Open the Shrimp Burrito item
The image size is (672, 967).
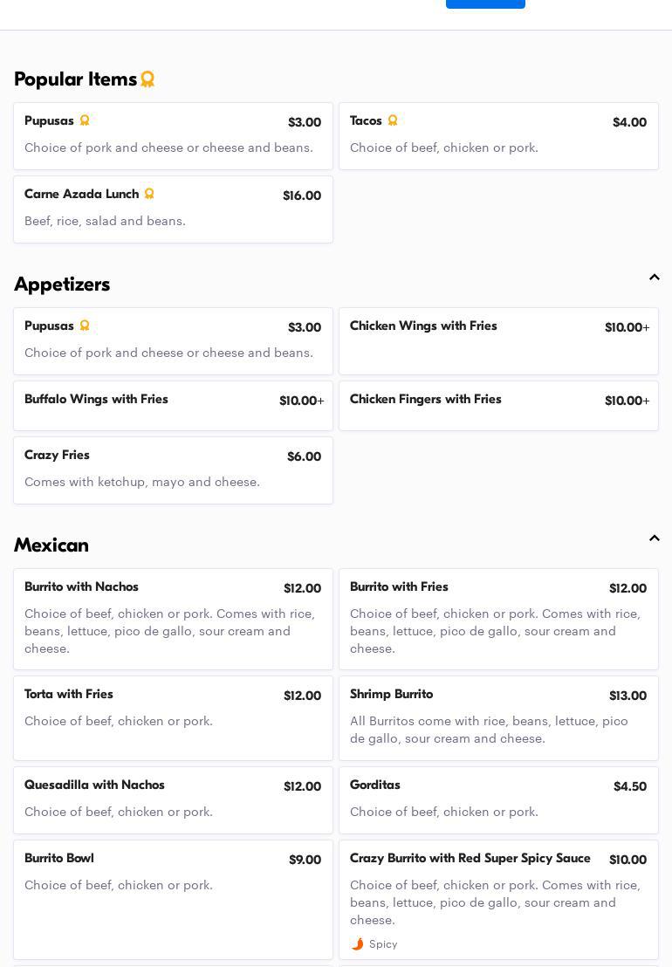[x=498, y=717]
